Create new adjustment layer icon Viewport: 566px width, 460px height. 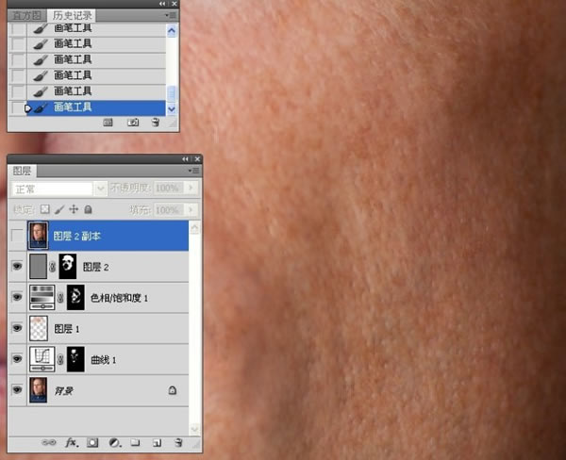pos(115,442)
